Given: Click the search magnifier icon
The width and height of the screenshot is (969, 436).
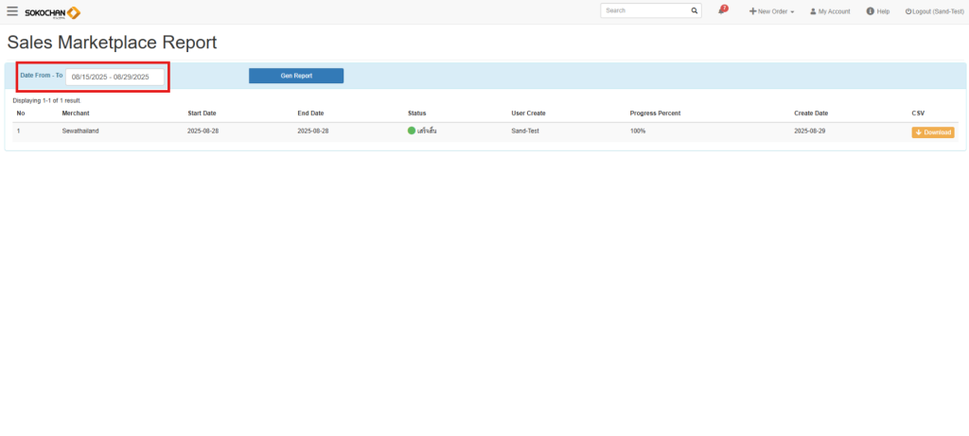Looking at the screenshot, I should click(694, 11).
